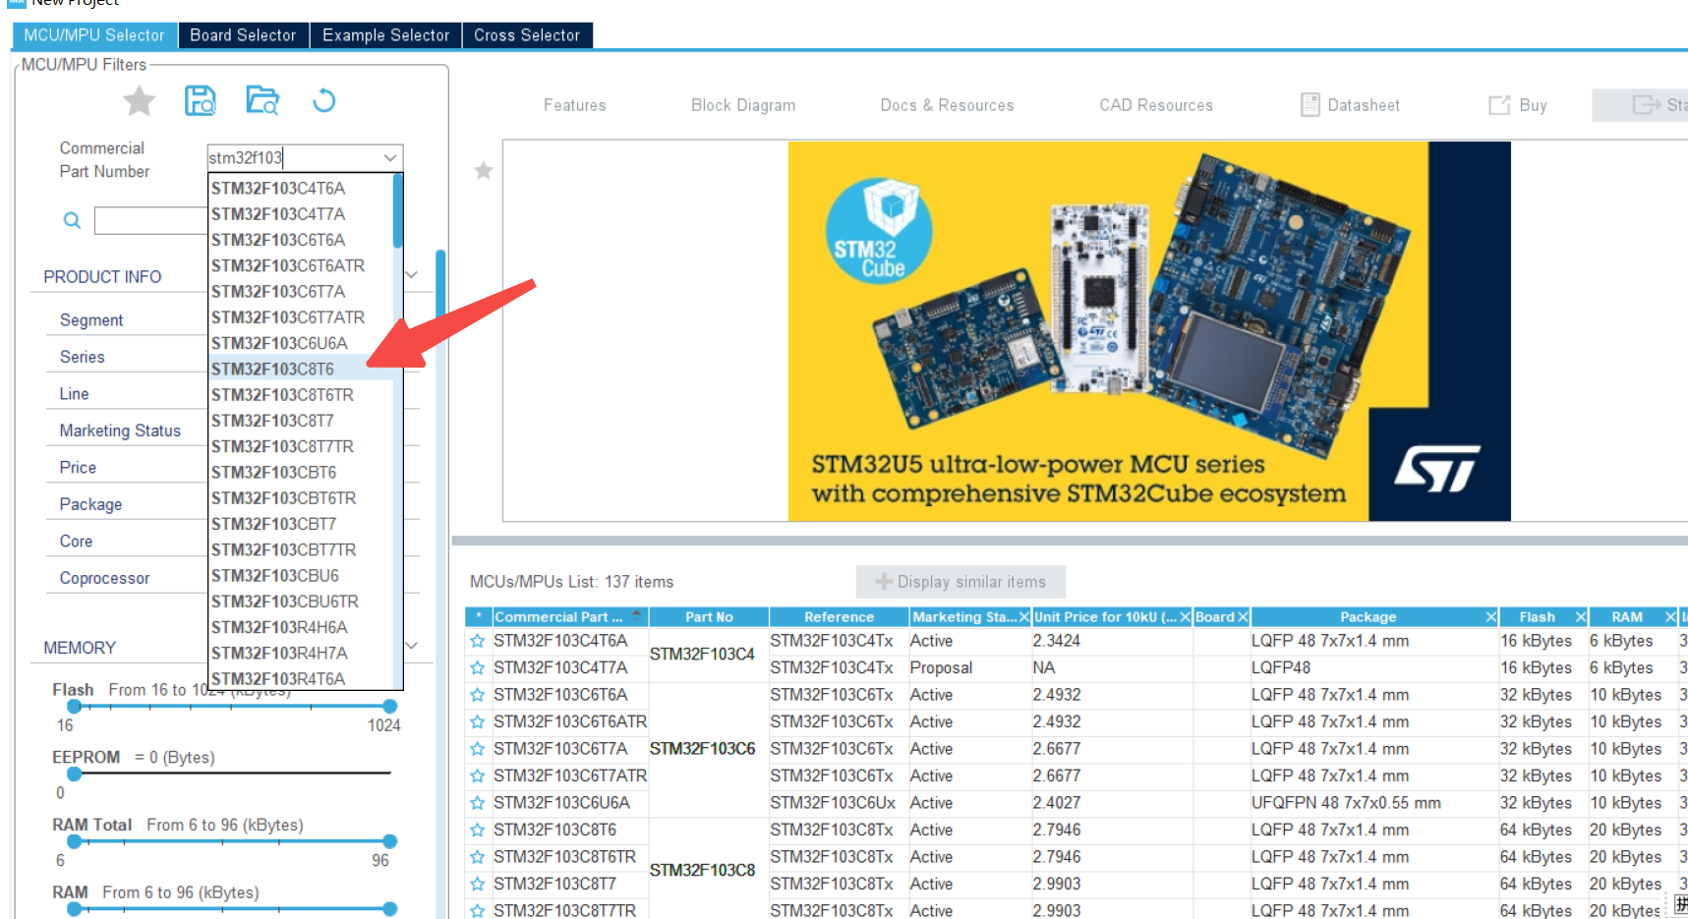1688x919 pixels.
Task: Expand the Line filter
Action: point(74,394)
